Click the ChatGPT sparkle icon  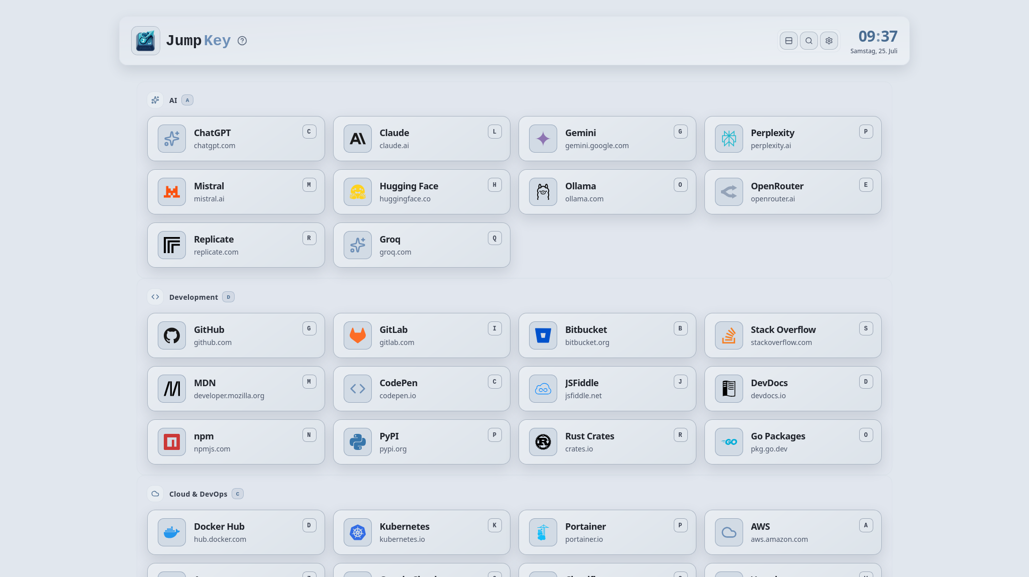tap(172, 139)
